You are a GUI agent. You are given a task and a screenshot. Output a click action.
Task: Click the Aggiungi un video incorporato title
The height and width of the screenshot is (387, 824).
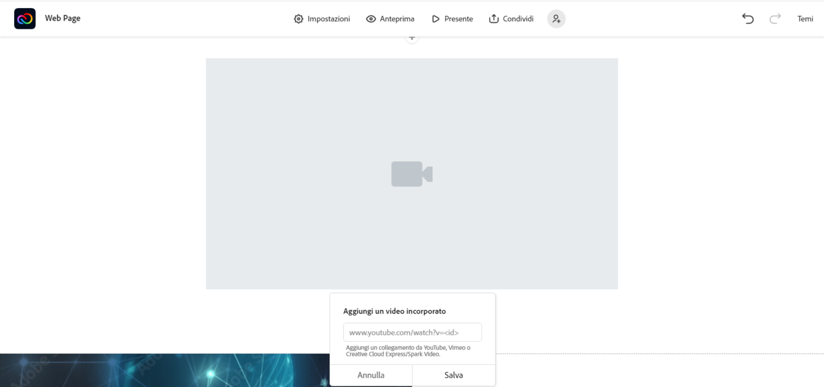(x=395, y=311)
